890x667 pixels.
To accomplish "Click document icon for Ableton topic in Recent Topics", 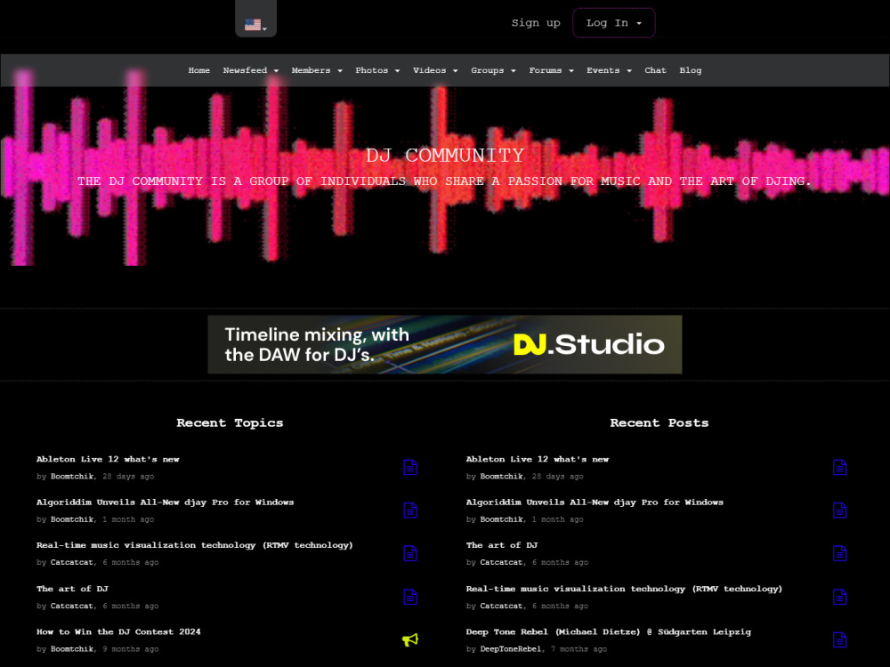I will (x=410, y=468).
